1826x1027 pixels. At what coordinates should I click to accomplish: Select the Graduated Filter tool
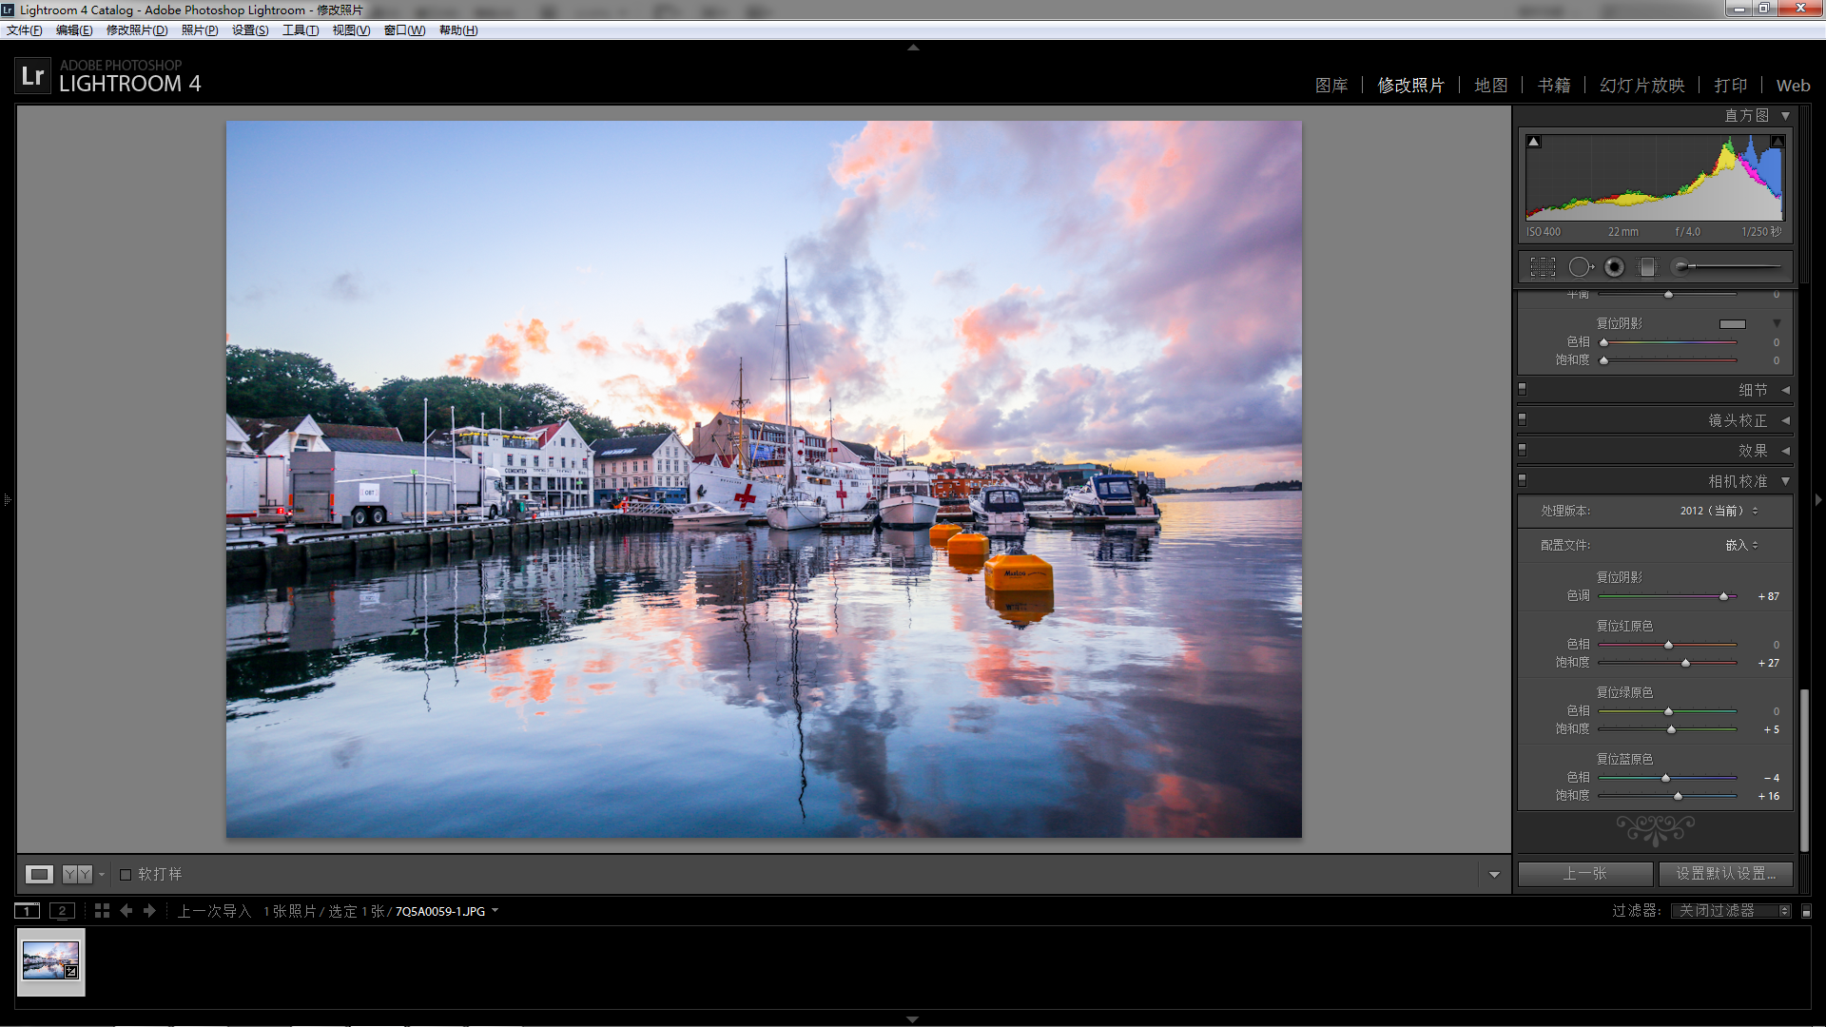1647,267
